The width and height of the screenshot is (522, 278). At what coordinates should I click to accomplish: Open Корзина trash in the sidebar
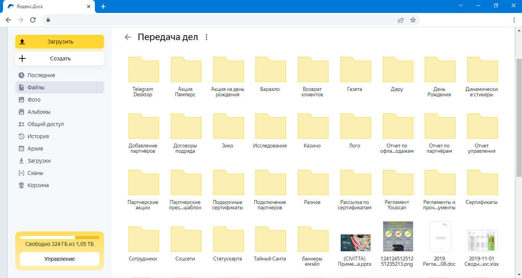pos(60,185)
